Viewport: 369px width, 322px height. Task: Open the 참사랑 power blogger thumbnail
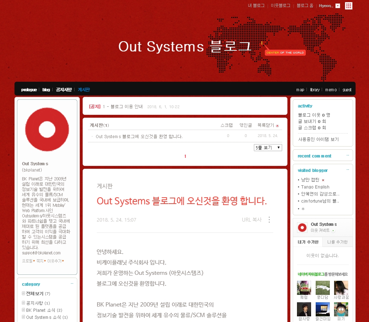[x=304, y=309]
